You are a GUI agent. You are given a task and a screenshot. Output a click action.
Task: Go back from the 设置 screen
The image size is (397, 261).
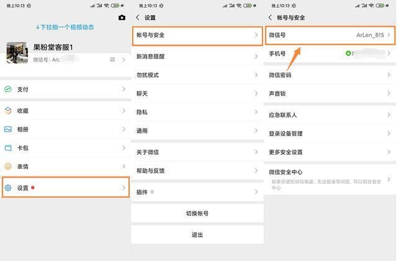[x=138, y=17]
